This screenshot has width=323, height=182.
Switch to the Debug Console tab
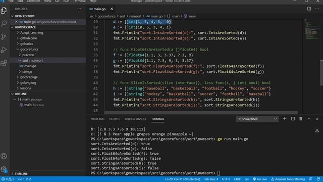click(x=135, y=119)
